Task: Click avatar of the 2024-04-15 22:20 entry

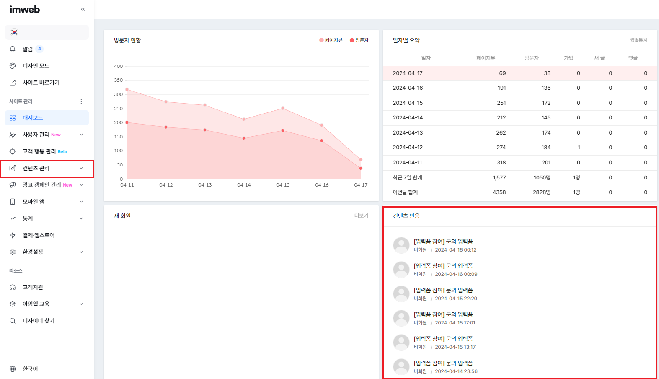Action: [x=401, y=294]
